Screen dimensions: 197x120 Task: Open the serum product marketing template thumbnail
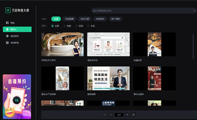tap(62, 78)
